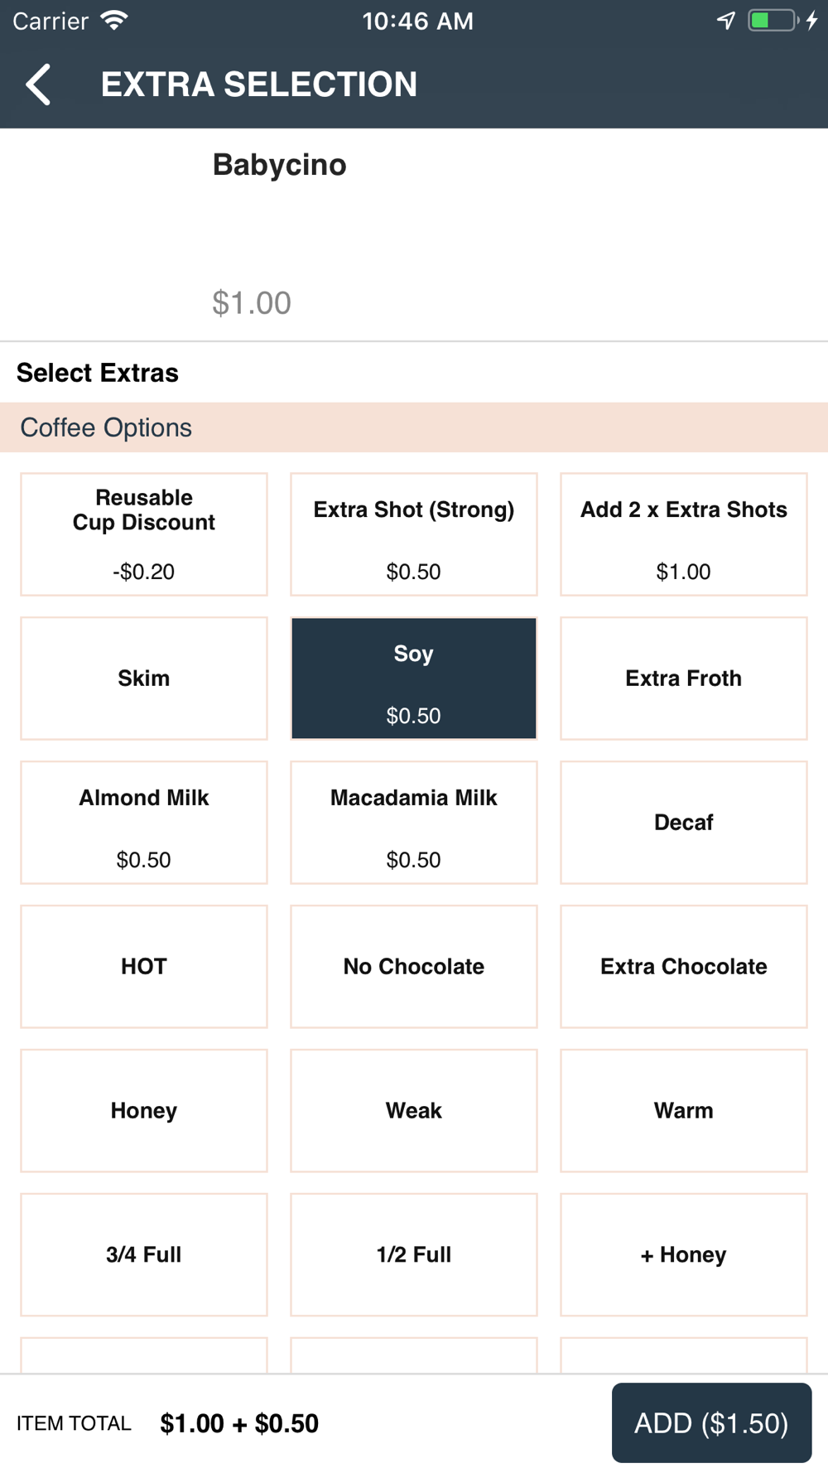Choose the Skim milk option

pyautogui.click(x=144, y=679)
